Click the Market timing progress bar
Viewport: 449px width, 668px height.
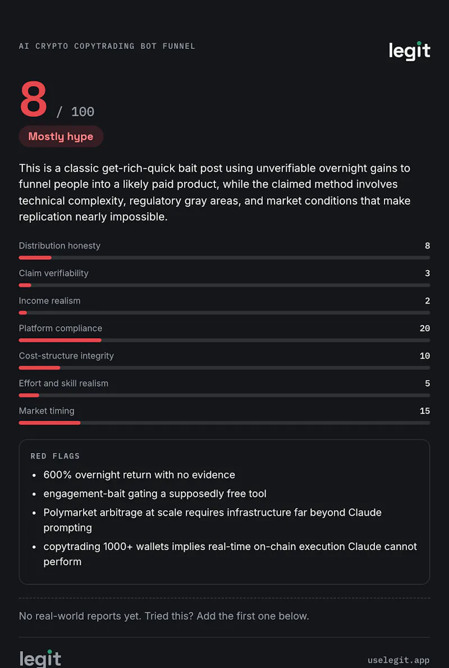pyautogui.click(x=224, y=423)
